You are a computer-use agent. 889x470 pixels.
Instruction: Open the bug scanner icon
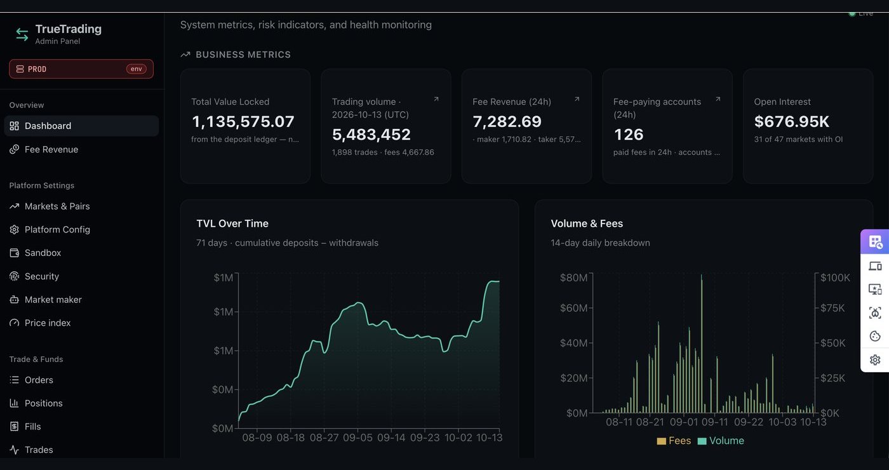[875, 313]
